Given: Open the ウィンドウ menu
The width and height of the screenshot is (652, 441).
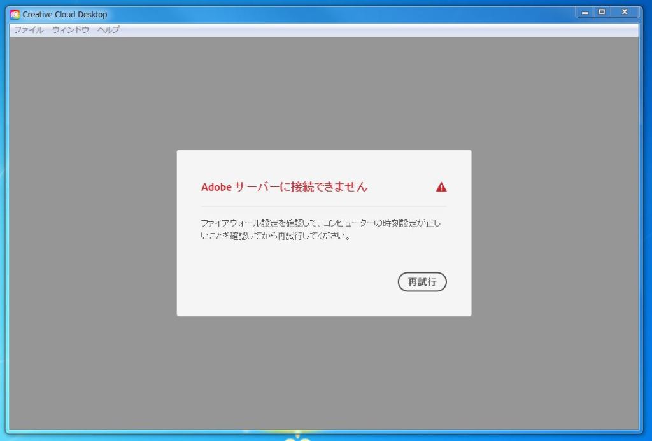Looking at the screenshot, I should (x=70, y=30).
